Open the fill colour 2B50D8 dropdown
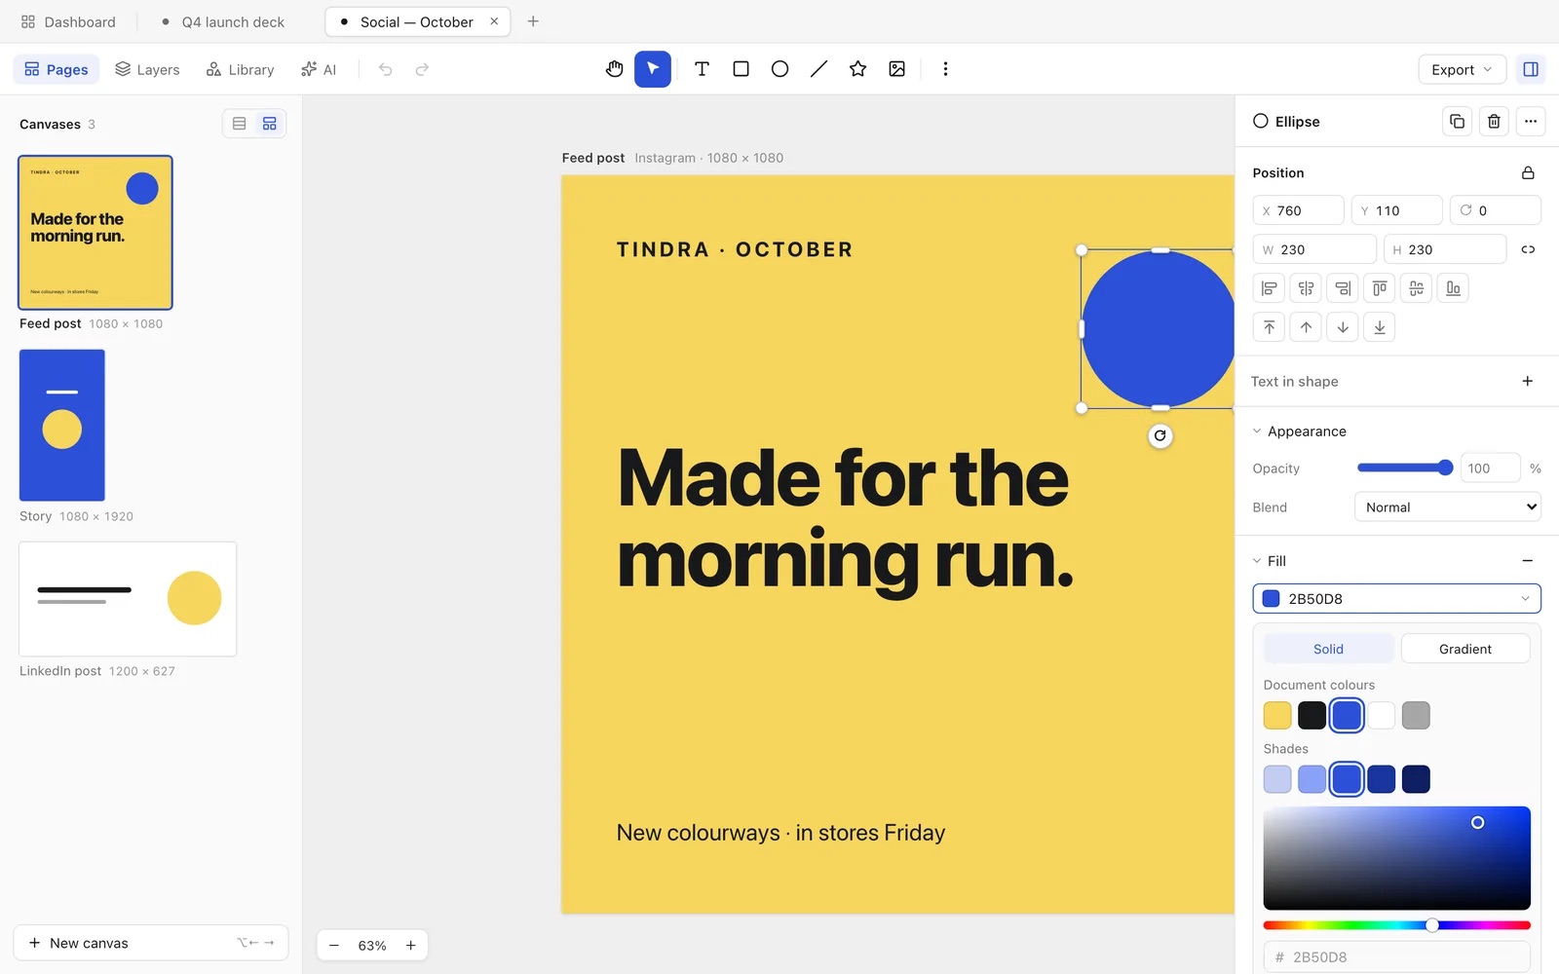 tap(1396, 598)
